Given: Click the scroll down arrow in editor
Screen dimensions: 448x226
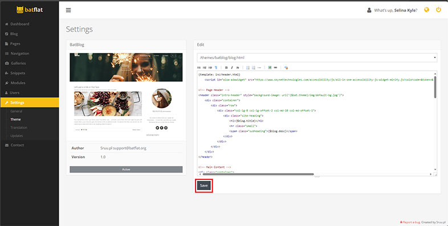Looking at the screenshot, I should (x=435, y=170).
